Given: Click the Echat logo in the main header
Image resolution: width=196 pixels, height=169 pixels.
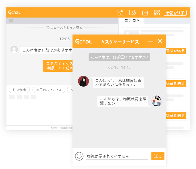Looking at the screenshot, I should point(15,12).
